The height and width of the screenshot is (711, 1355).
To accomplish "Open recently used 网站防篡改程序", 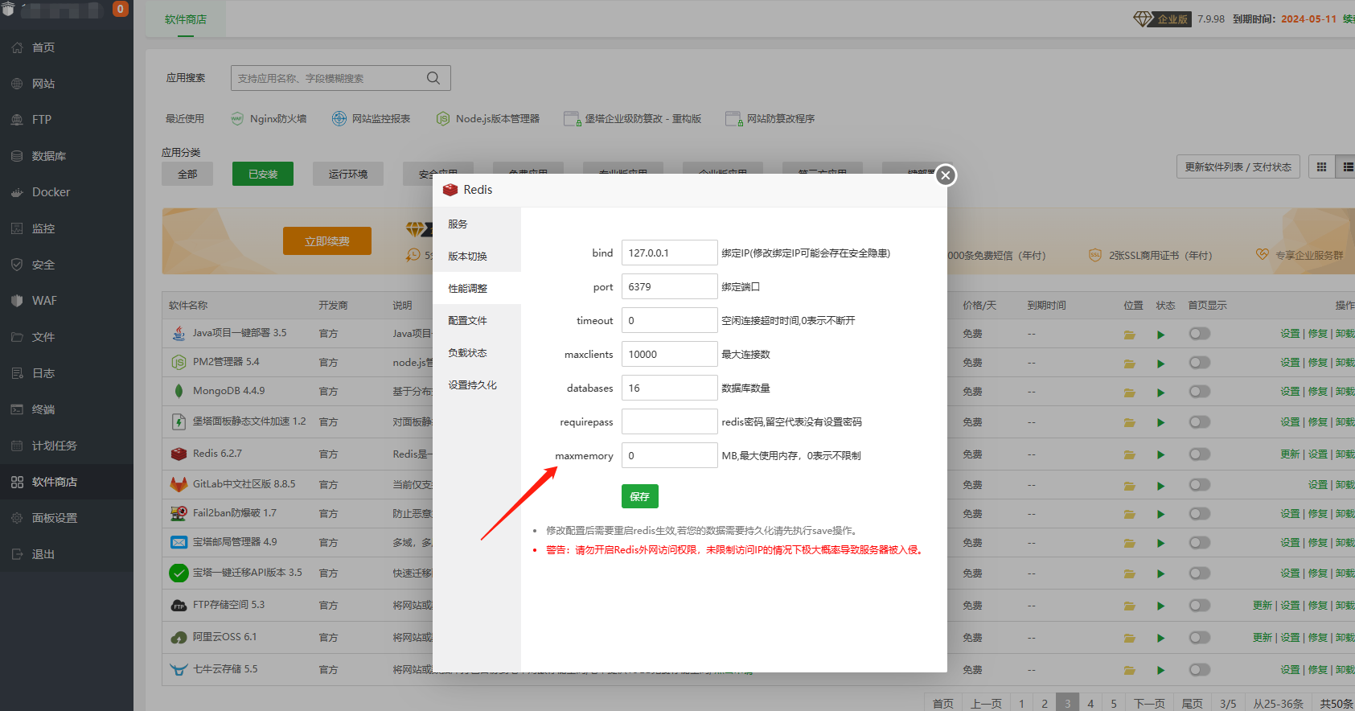I will click(x=770, y=118).
